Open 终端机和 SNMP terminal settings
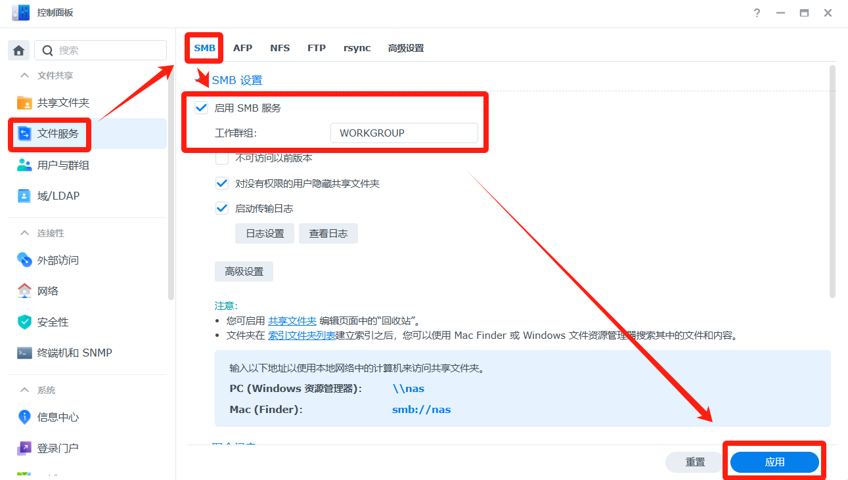This screenshot has width=848, height=480. click(24, 353)
